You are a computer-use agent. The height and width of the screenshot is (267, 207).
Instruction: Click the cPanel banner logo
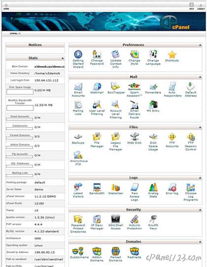point(175,22)
